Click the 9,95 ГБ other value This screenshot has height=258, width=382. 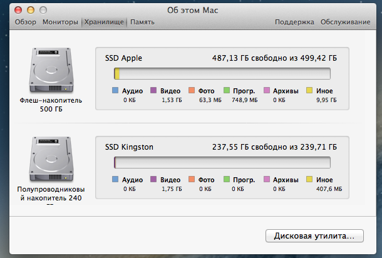[x=326, y=100]
